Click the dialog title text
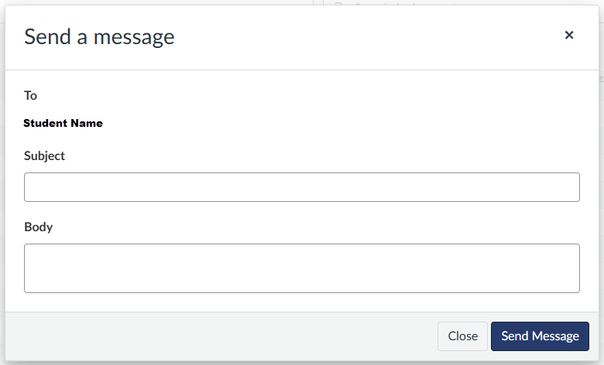Viewport: 604px width, 365px height. coord(99,37)
